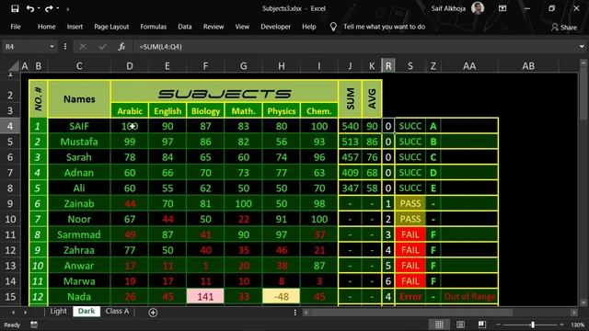Select the Dark sheet tab
This screenshot has width=589, height=331.
click(x=87, y=311)
